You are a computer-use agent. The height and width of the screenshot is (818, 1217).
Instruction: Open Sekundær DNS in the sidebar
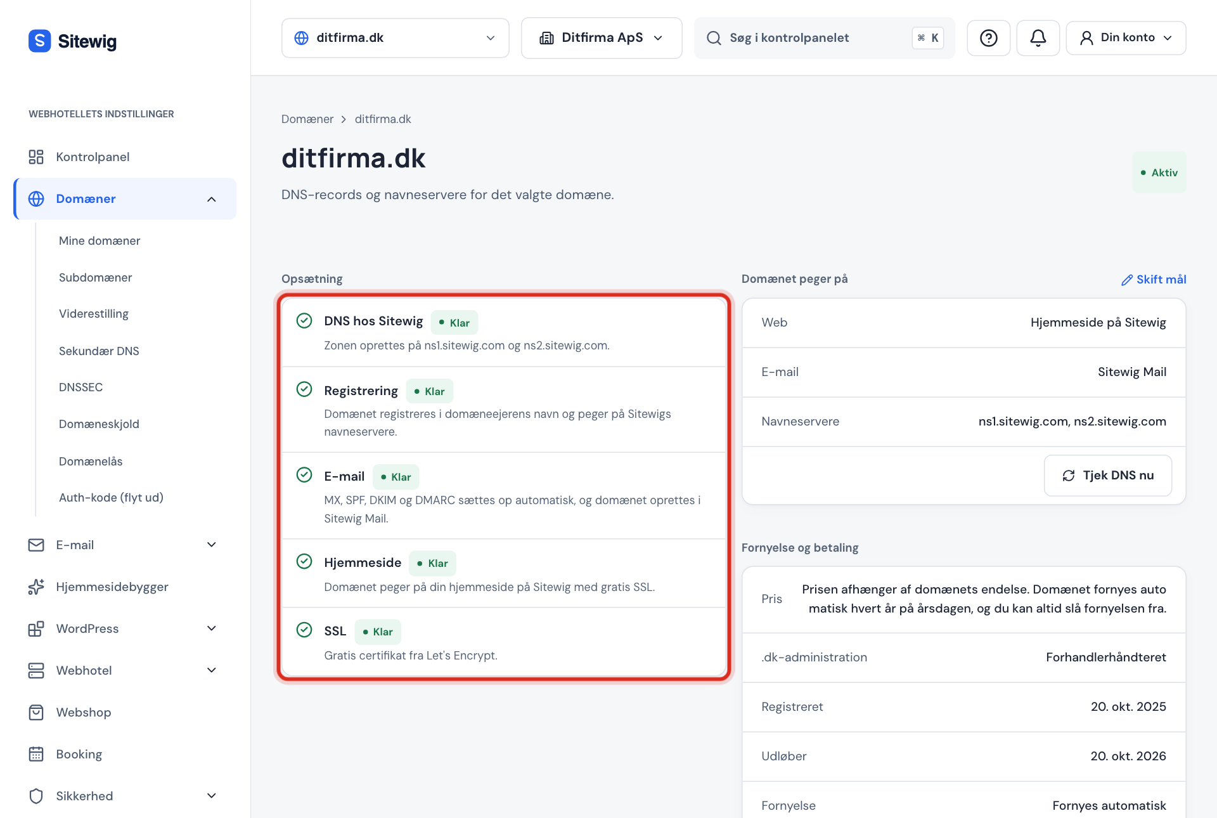[x=99, y=351]
